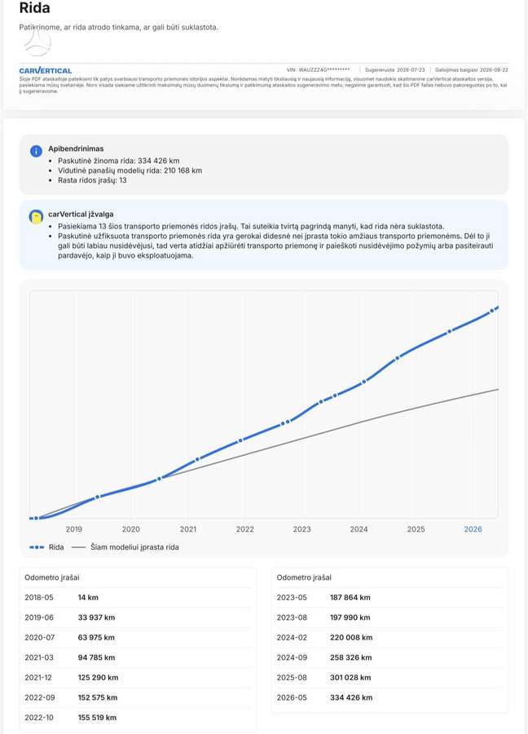Click the left Odometro įrašai table heading
Viewport: 528px width, 734px height.
click(52, 577)
